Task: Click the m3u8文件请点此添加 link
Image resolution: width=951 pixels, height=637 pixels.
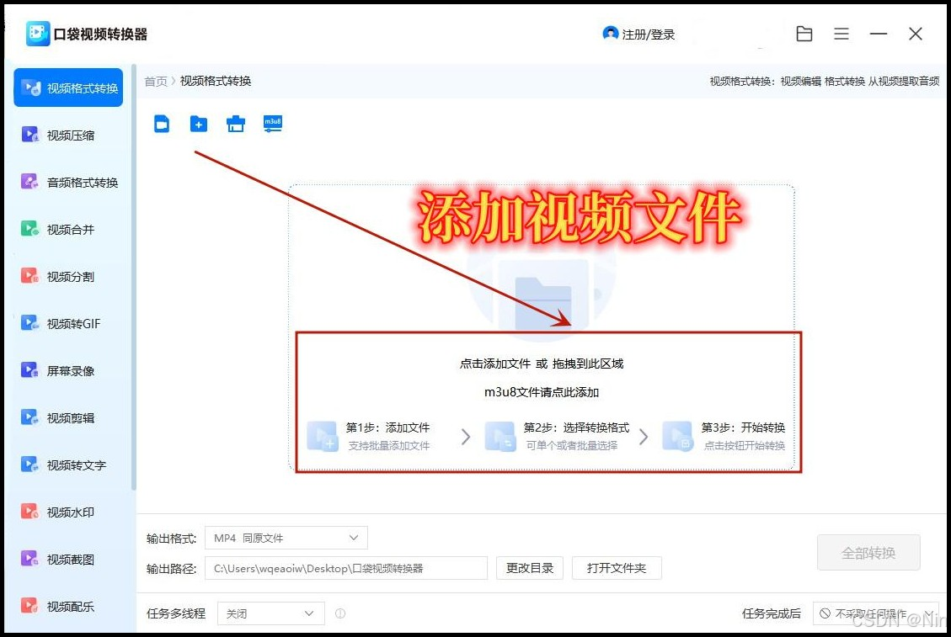Action: click(x=541, y=392)
